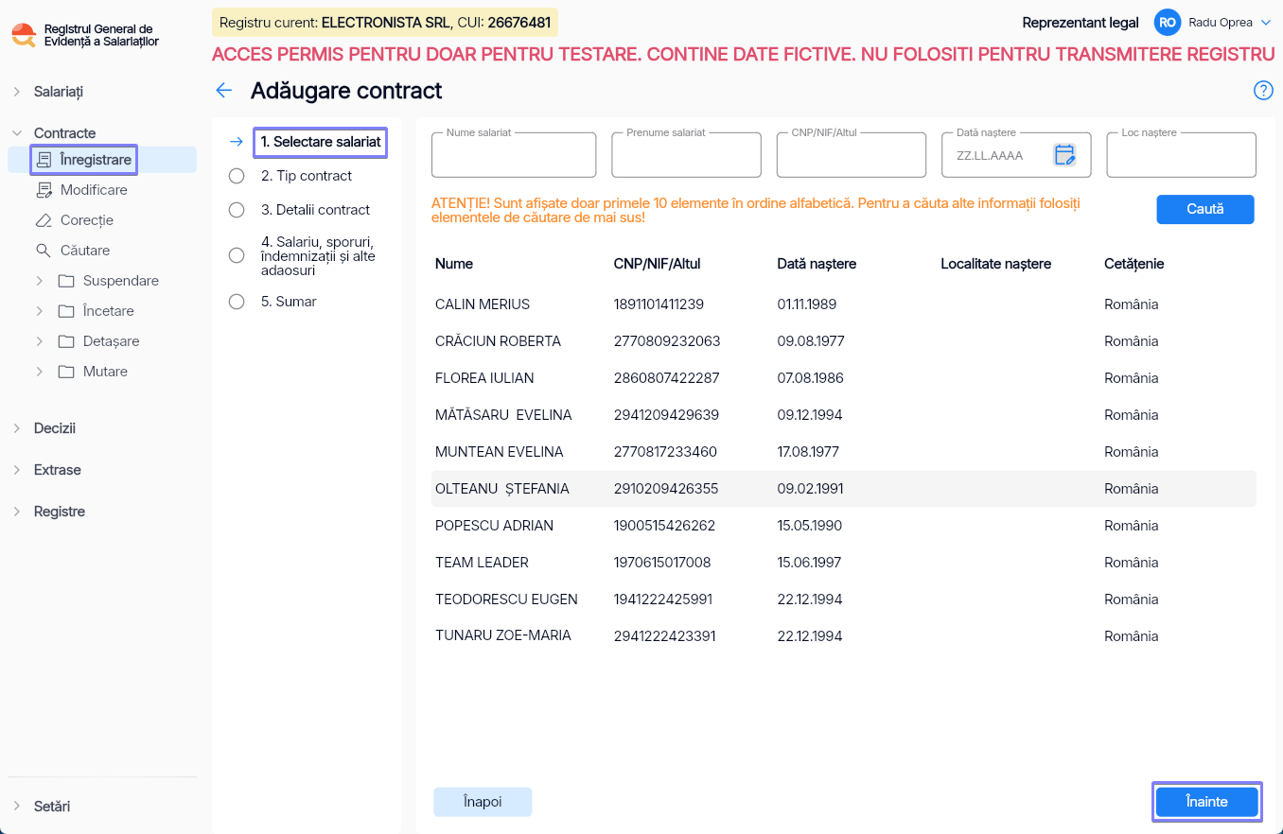The image size is (1283, 834).
Task: Go to step 1. Selectare salariat
Action: (321, 142)
